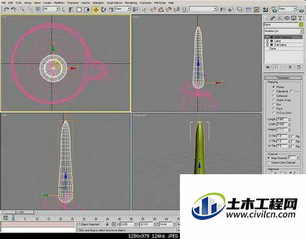This screenshot has height=239, width=306.
Task: Activate the Select and Link tool
Action: [23, 9]
